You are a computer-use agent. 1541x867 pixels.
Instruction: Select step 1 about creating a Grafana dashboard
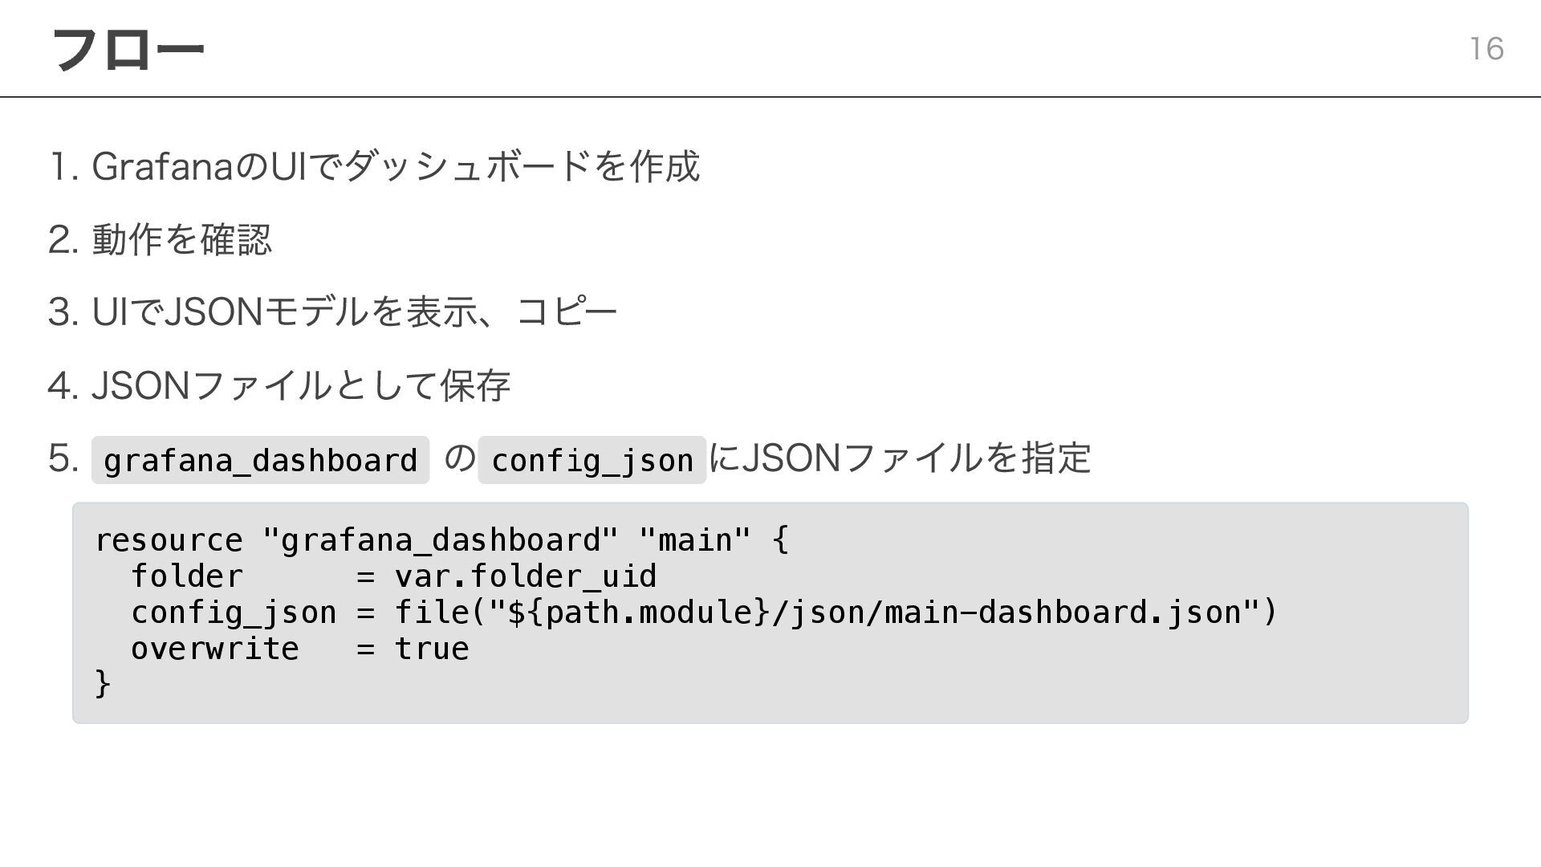[396, 167]
